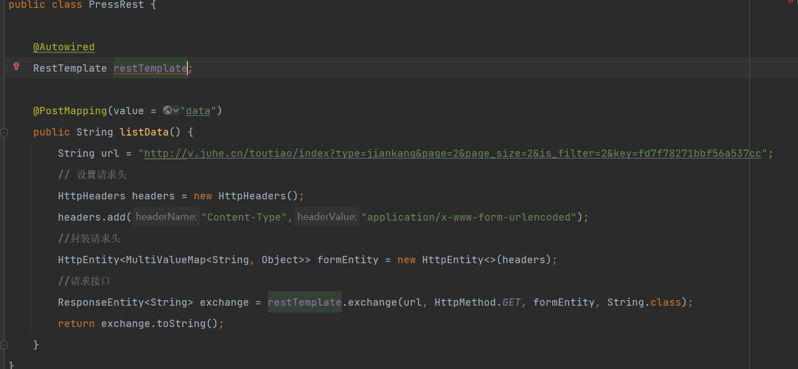798x369 pixels.
Task: Click the headerValue: inlay parameter hint
Action: pos(327,217)
